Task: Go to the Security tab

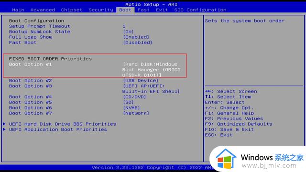Action: pyautogui.click(x=101, y=10)
